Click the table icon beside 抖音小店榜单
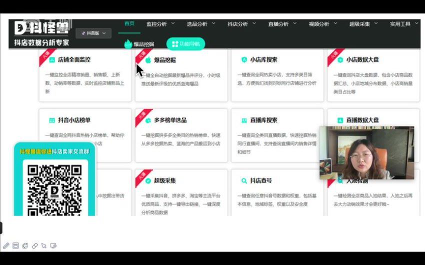The width and height of the screenshot is (425, 265). point(52,120)
